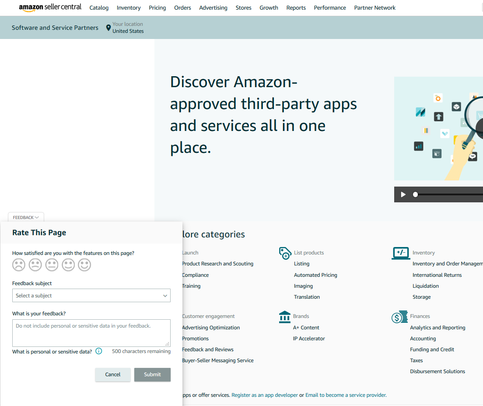Open the Liquidation category

click(x=426, y=286)
